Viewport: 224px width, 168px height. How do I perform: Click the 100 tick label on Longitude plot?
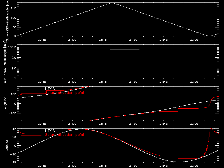(13, 94)
